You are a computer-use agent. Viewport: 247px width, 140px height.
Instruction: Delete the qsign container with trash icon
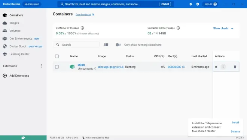pos(235,67)
